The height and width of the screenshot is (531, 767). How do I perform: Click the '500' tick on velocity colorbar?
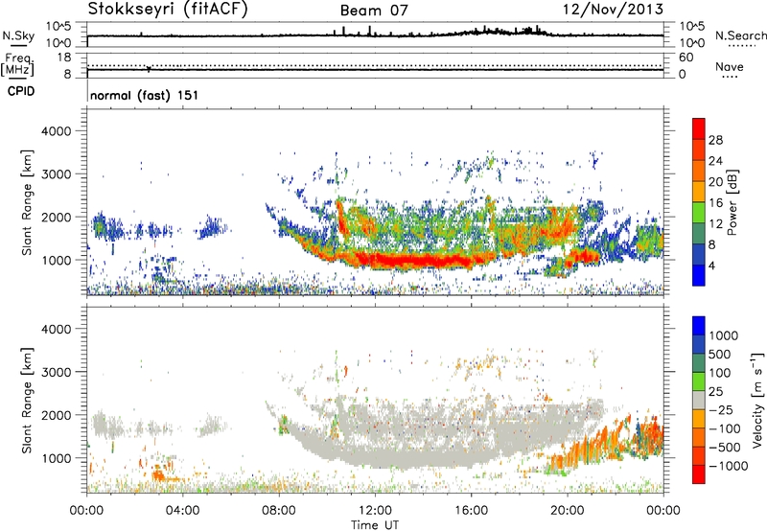[722, 354]
